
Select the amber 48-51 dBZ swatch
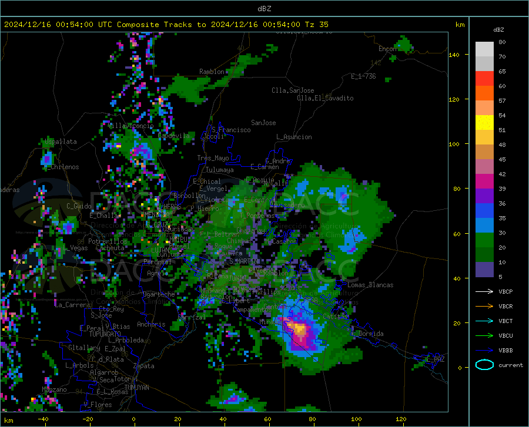point(484,137)
